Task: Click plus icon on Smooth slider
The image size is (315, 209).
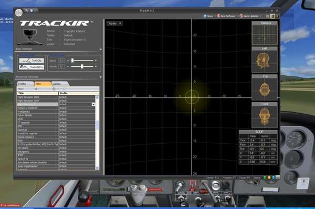Action: (96, 66)
